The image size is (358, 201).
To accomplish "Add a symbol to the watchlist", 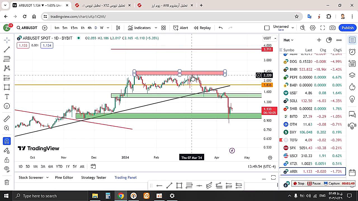I will [319, 40].
